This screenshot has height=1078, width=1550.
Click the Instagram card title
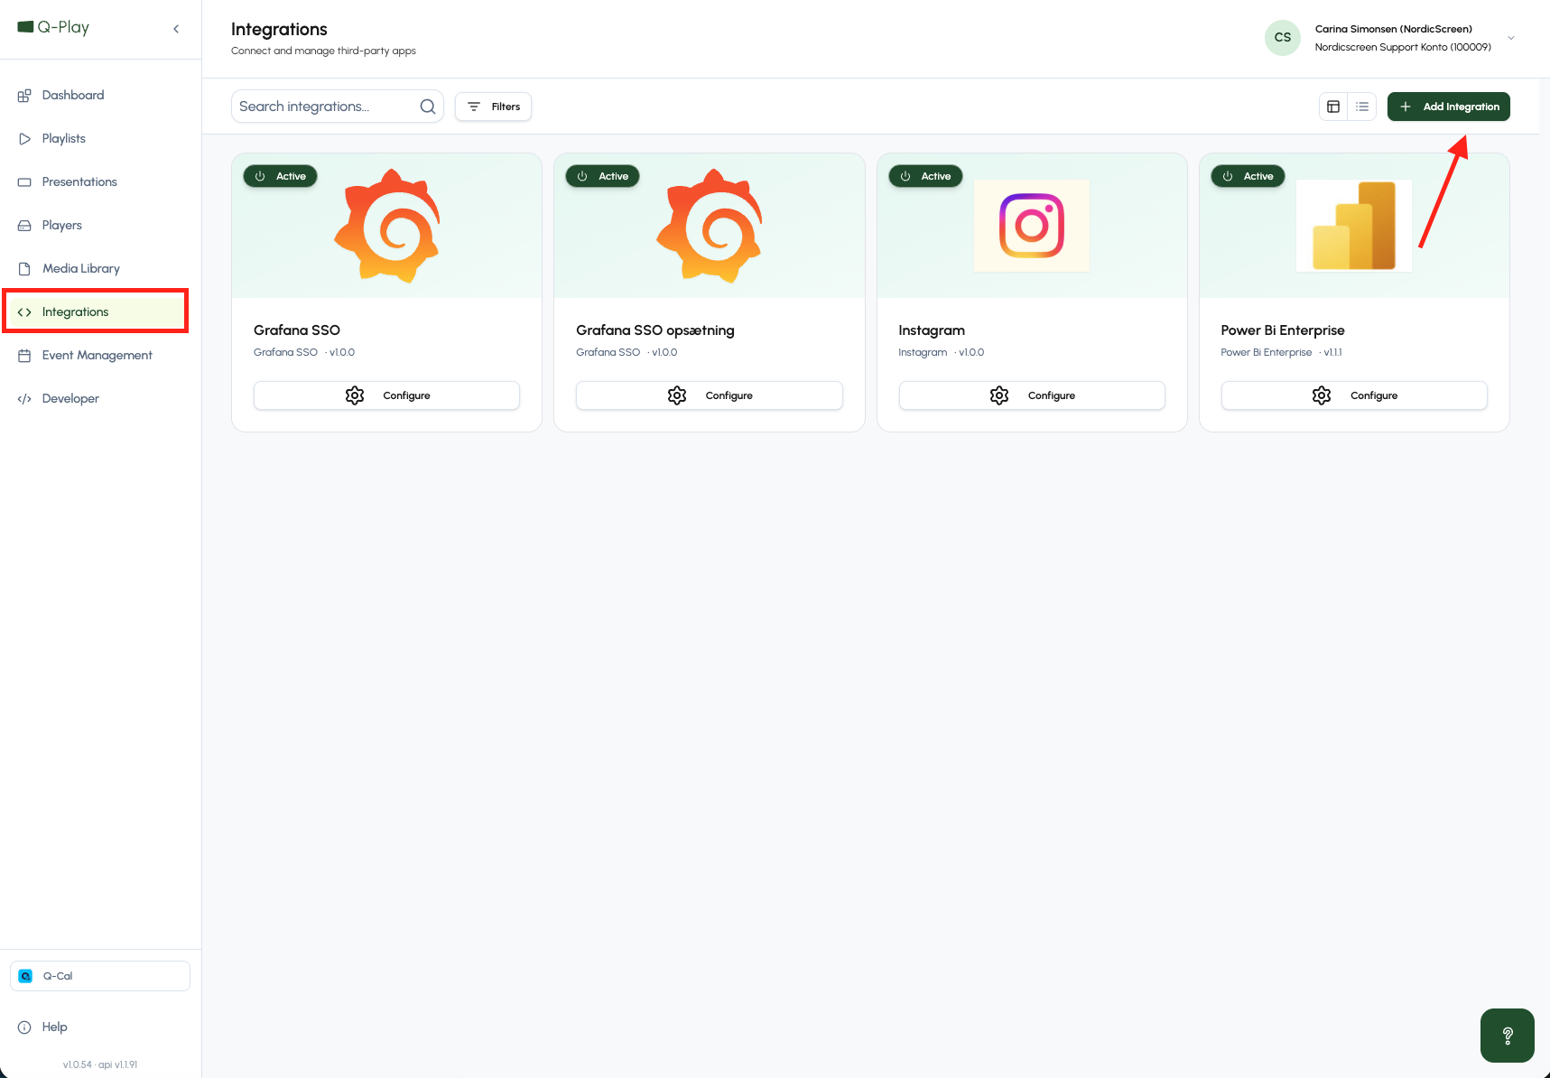pyautogui.click(x=932, y=330)
